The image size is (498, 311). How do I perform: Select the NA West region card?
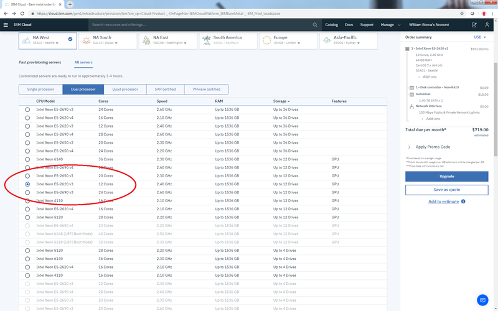48,40
